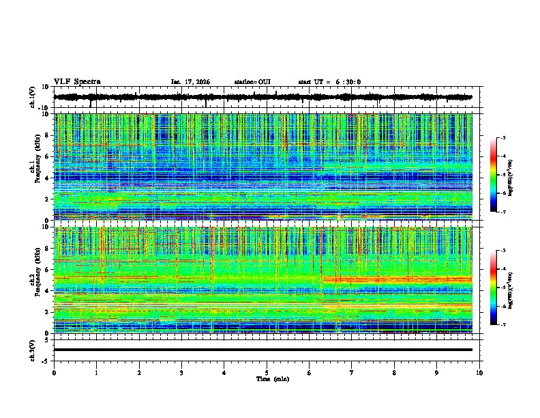This screenshot has width=540, height=418.
Task: Select the date text "Jan. 17, 2026"
Action: coord(190,82)
